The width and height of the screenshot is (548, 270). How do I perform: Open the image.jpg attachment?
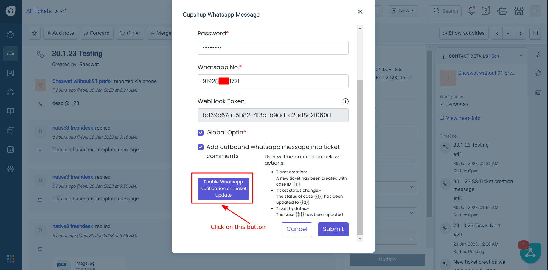(x=85, y=263)
